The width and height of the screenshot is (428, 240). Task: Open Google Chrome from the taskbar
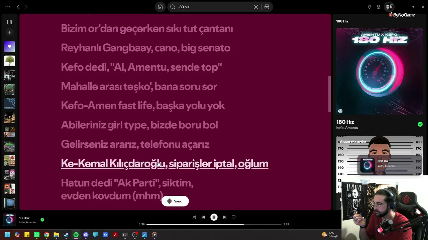[46, 235]
